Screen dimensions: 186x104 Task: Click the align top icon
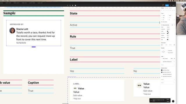(168, 10)
